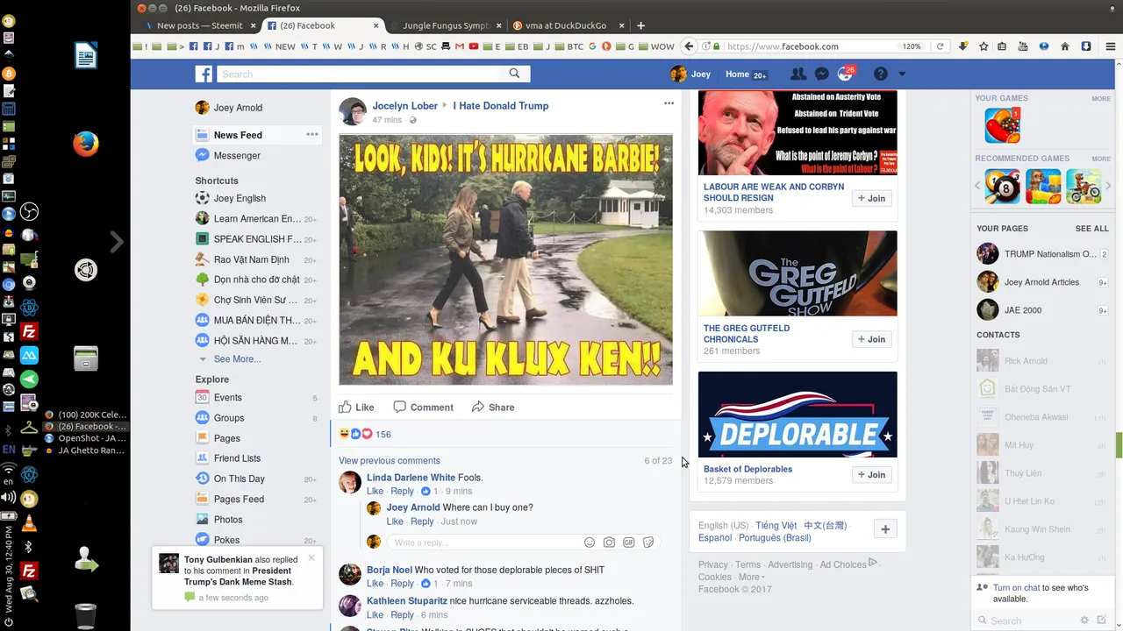This screenshot has width=1123, height=631.
Task: Open Candy Crush game icon
Action: 1003,125
